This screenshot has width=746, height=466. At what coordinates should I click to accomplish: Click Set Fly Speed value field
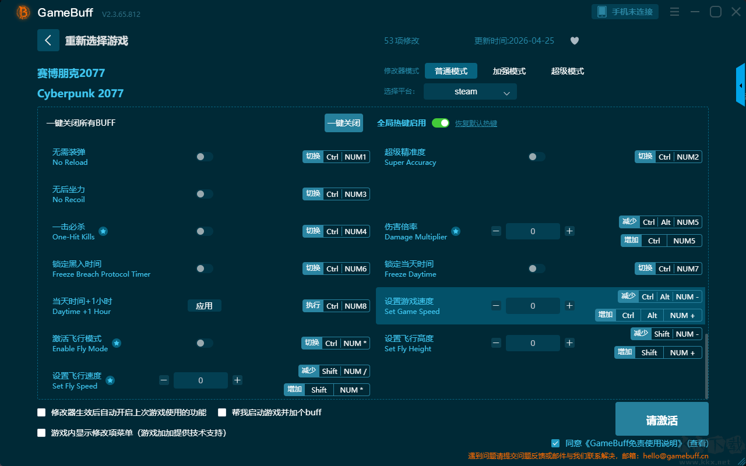(200, 380)
